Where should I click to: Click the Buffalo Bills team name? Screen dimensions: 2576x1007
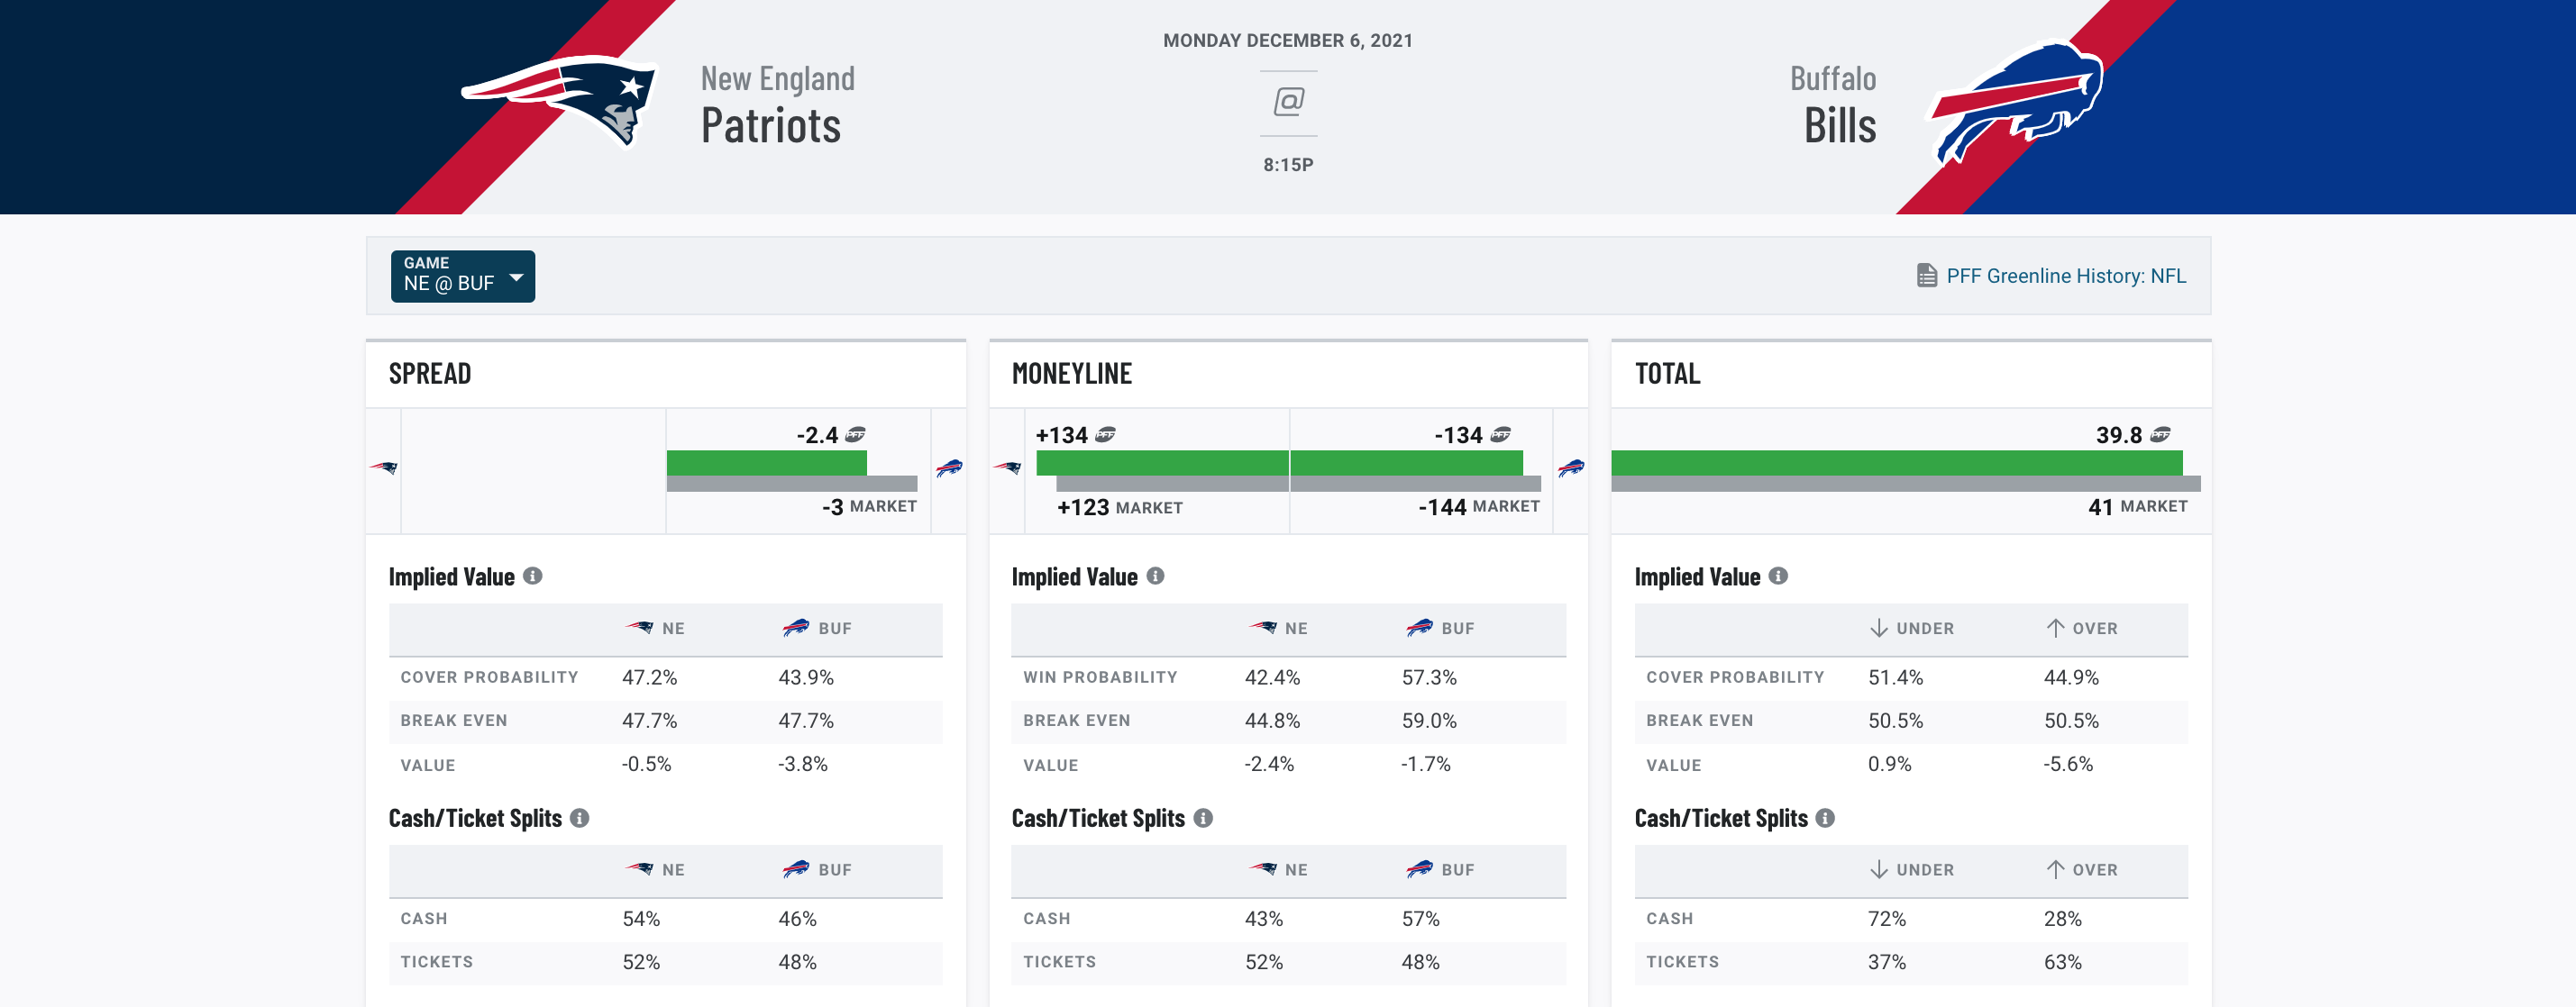click(1833, 104)
